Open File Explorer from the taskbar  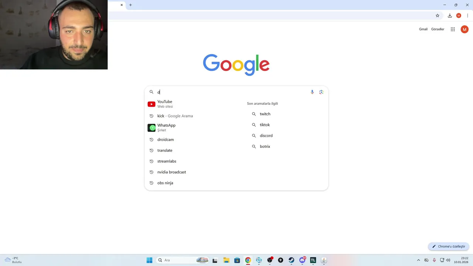coord(226,260)
